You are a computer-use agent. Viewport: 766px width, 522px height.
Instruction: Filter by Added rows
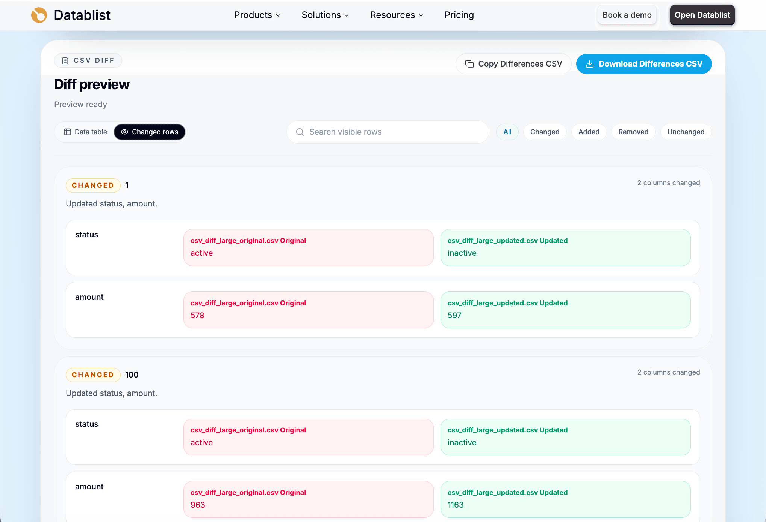(x=589, y=132)
